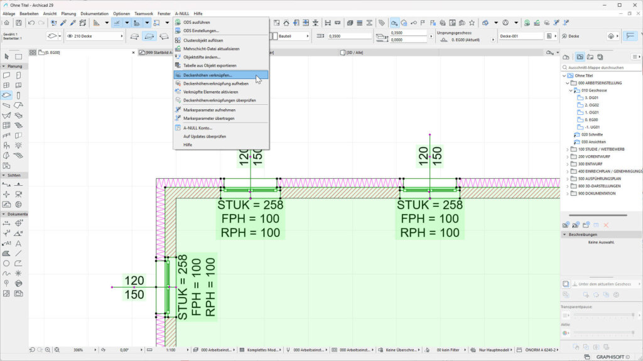Click the Pick Up Parameters eyedropper
Viewport: 643px width, 361px height.
tap(63, 23)
